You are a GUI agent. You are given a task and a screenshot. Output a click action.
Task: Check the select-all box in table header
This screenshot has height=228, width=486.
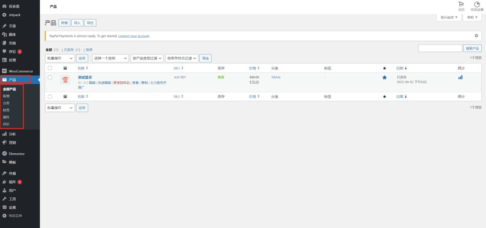pyautogui.click(x=50, y=68)
